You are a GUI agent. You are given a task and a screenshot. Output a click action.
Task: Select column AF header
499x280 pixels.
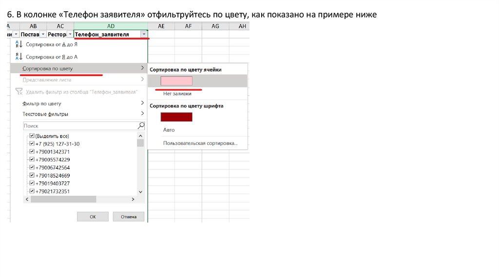[189, 26]
